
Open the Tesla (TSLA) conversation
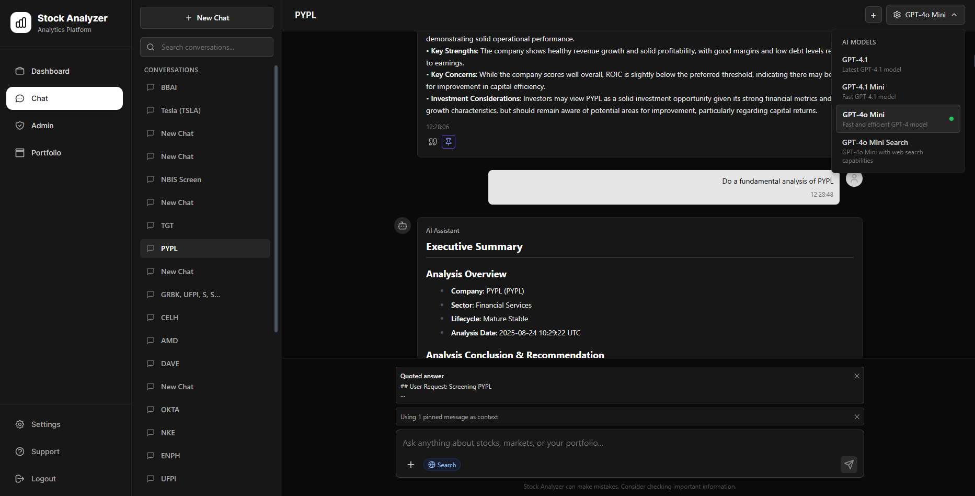click(x=180, y=110)
